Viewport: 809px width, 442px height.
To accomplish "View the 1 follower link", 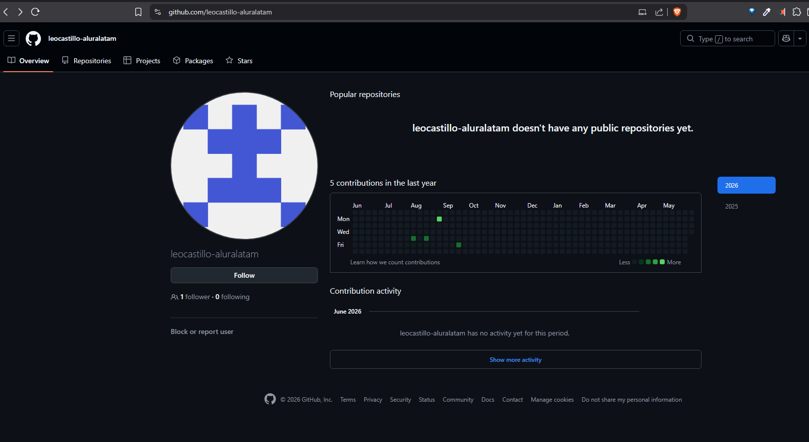I will point(195,297).
